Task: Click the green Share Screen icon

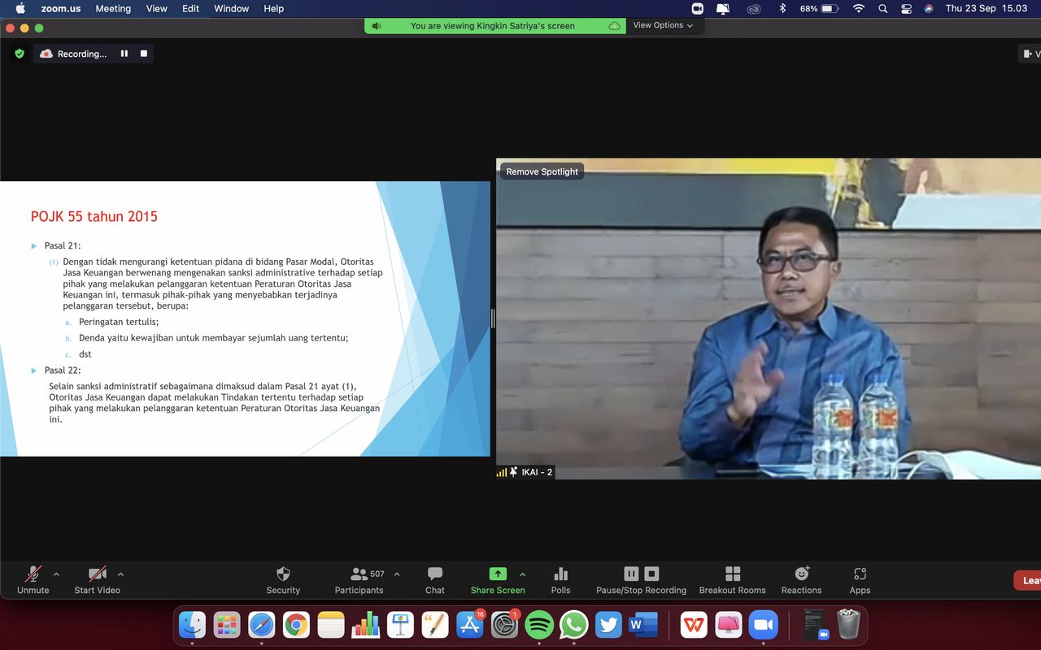Action: [498, 574]
